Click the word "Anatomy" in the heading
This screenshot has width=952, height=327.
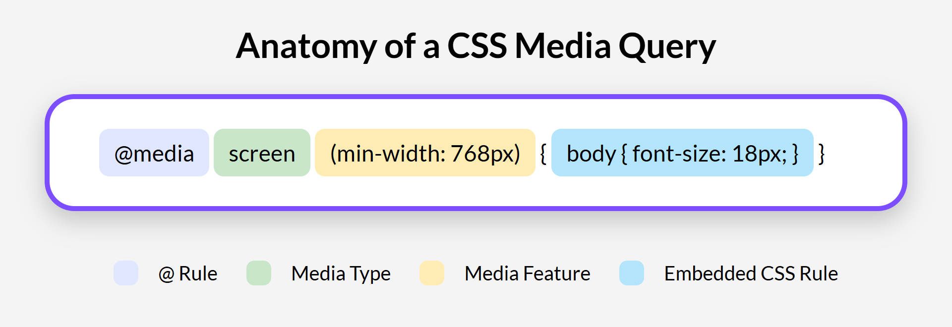coord(306,46)
